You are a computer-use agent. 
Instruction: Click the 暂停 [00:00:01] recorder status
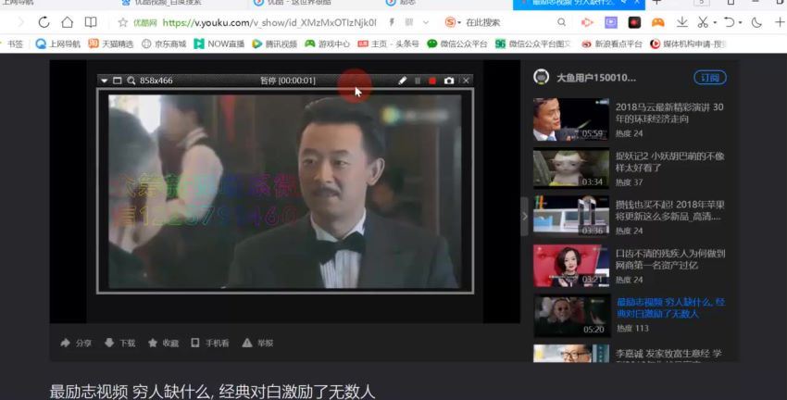tap(288, 81)
